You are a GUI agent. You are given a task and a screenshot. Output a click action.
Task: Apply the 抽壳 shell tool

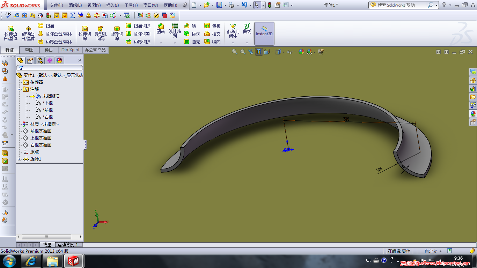192,42
